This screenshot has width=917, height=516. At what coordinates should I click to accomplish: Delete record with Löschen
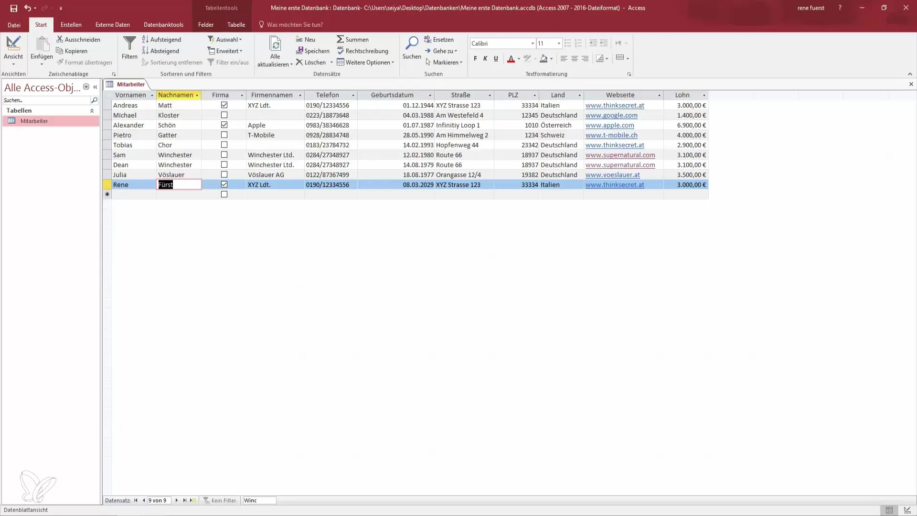click(311, 62)
